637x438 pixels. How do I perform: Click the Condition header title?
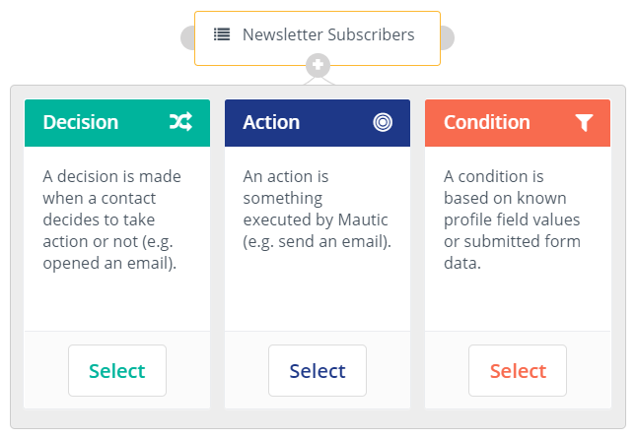click(x=487, y=123)
